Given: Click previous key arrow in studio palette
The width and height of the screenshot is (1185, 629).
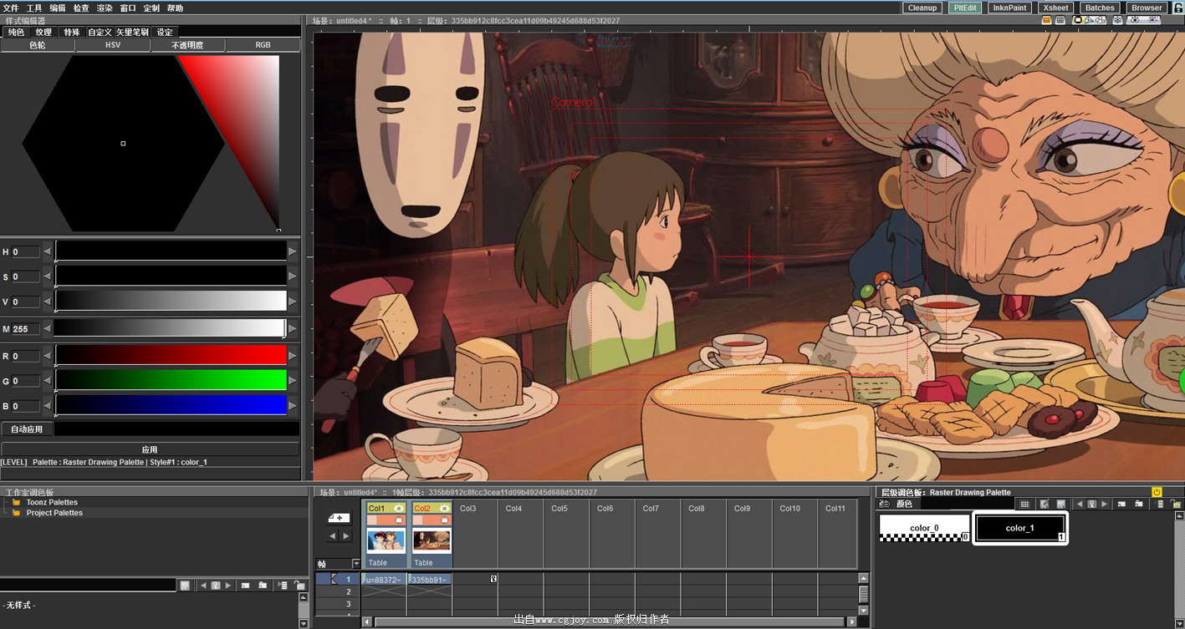Looking at the screenshot, I should 203,586.
